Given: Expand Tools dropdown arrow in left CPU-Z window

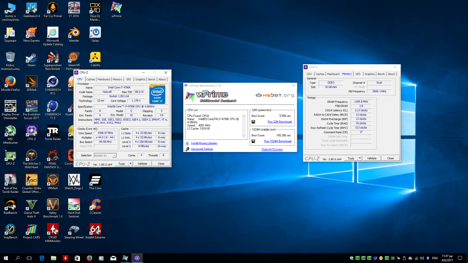Looking at the screenshot, I should pos(131,164).
